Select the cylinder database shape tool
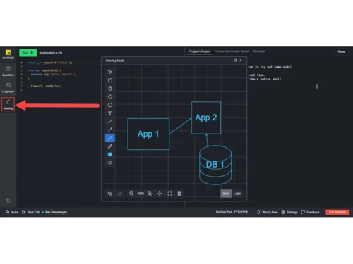Screen dimensions: 353x264 point(110,89)
